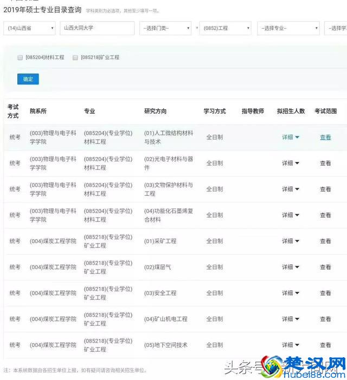Expand 详细 for 安全工程 row
The height and width of the screenshot is (380, 347).
click(291, 293)
